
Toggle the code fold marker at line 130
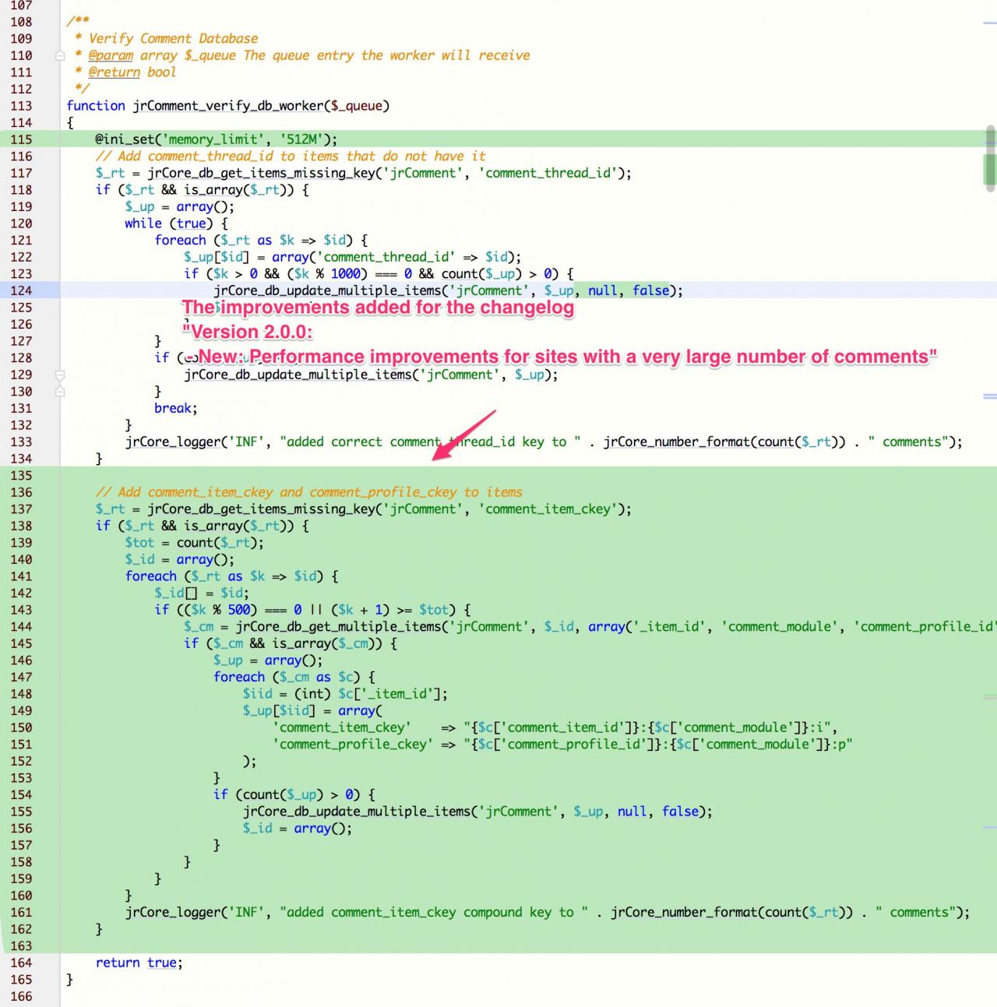click(60, 392)
